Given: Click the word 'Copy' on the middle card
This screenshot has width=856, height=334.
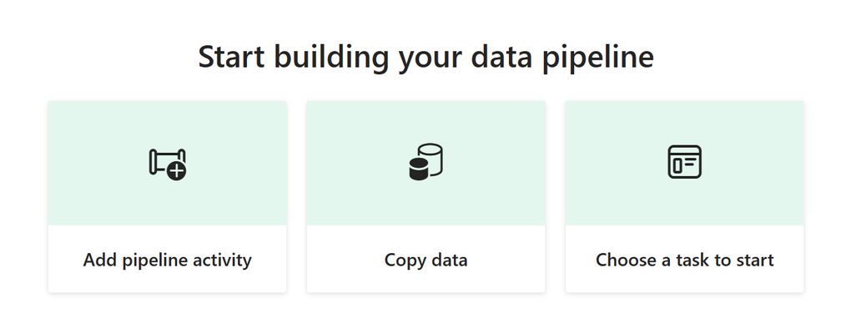Looking at the screenshot, I should click(403, 261).
